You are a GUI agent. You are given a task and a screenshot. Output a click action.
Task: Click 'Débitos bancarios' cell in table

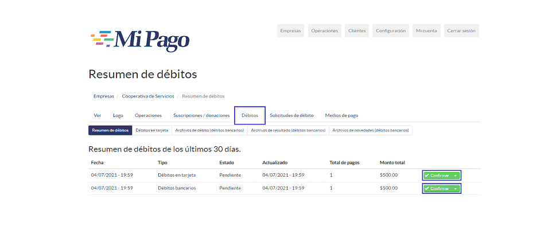pos(177,188)
